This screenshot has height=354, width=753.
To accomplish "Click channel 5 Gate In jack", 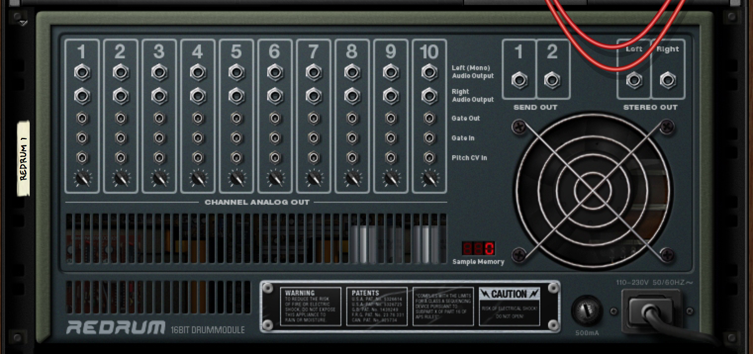I will (x=236, y=137).
